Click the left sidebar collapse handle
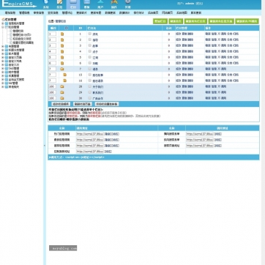Screen dimensions: 265x265 (45, 146)
